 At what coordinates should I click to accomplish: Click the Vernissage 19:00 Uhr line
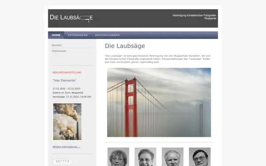pyautogui.click(x=72, y=97)
